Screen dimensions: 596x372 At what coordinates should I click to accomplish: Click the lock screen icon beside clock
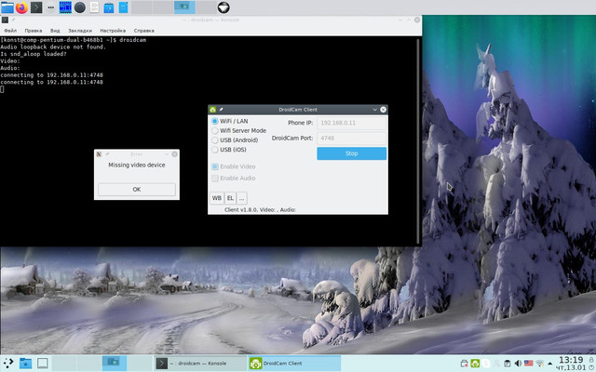pos(591,360)
